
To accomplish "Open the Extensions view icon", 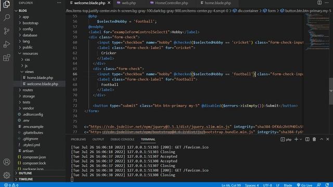I will (7, 58).
